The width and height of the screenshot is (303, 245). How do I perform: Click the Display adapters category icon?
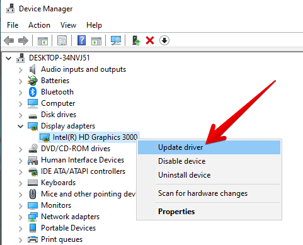coord(33,126)
